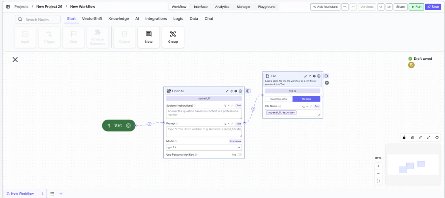Click the Search Nodes field
This screenshot has height=198, width=445.
[x=38, y=19]
